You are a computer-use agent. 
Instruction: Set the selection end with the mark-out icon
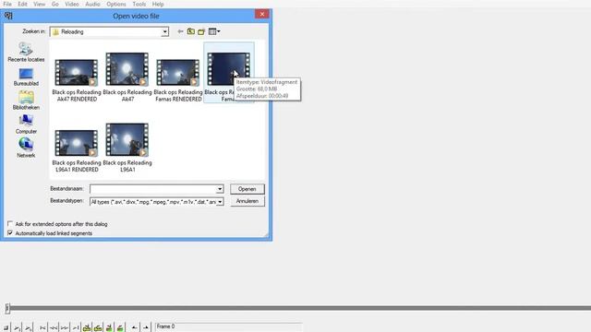pyautogui.click(x=146, y=328)
